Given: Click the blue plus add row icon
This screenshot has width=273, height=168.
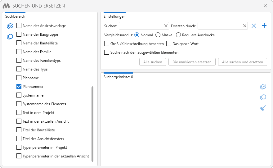Looking at the screenshot, I should point(264,26).
